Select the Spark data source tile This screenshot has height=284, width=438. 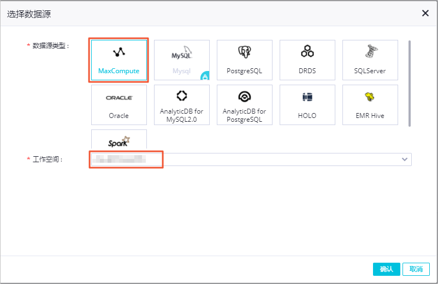(119, 139)
